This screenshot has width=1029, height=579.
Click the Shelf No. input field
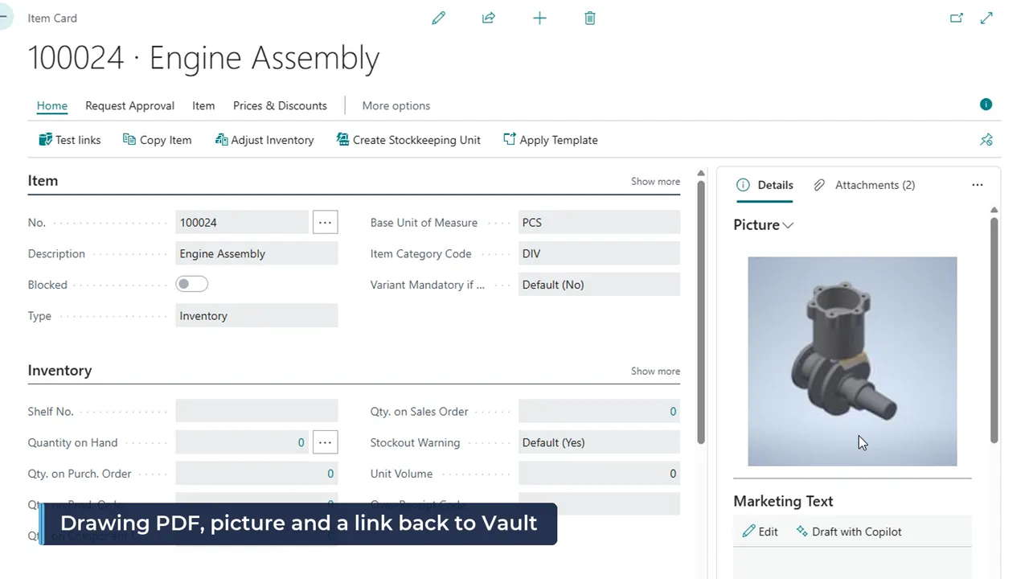click(256, 411)
